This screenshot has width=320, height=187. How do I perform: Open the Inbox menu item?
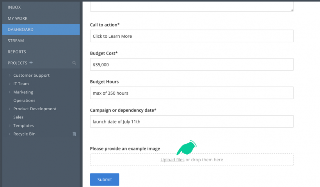coord(41,7)
